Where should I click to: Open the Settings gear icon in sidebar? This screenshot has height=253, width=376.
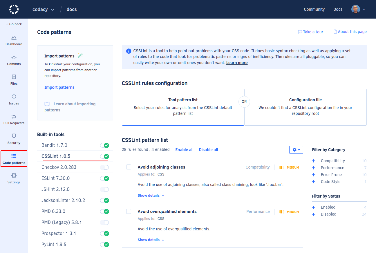(x=14, y=176)
